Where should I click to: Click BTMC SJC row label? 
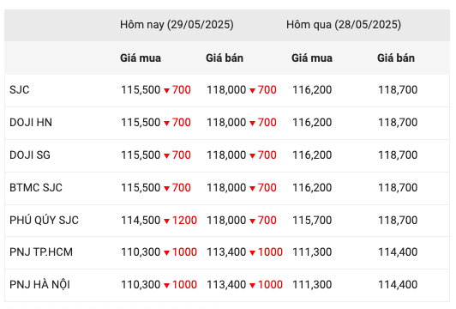36,188
